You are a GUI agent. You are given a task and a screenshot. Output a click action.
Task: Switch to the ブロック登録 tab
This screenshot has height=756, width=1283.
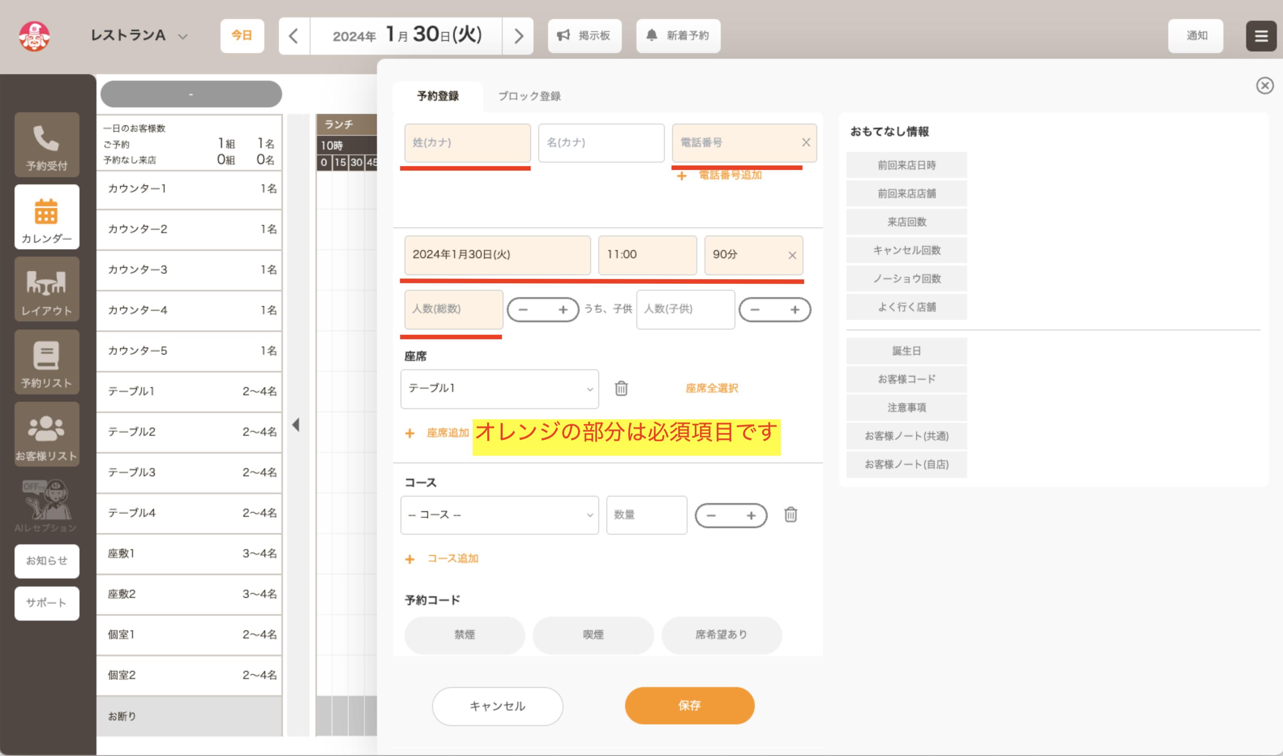529,96
